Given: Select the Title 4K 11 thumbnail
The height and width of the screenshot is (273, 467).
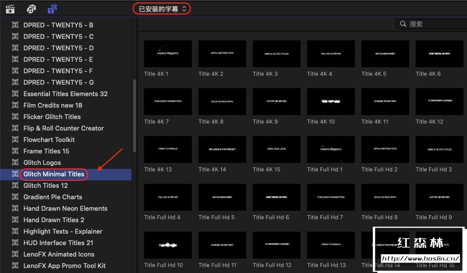Looking at the screenshot, I should [x=385, y=102].
